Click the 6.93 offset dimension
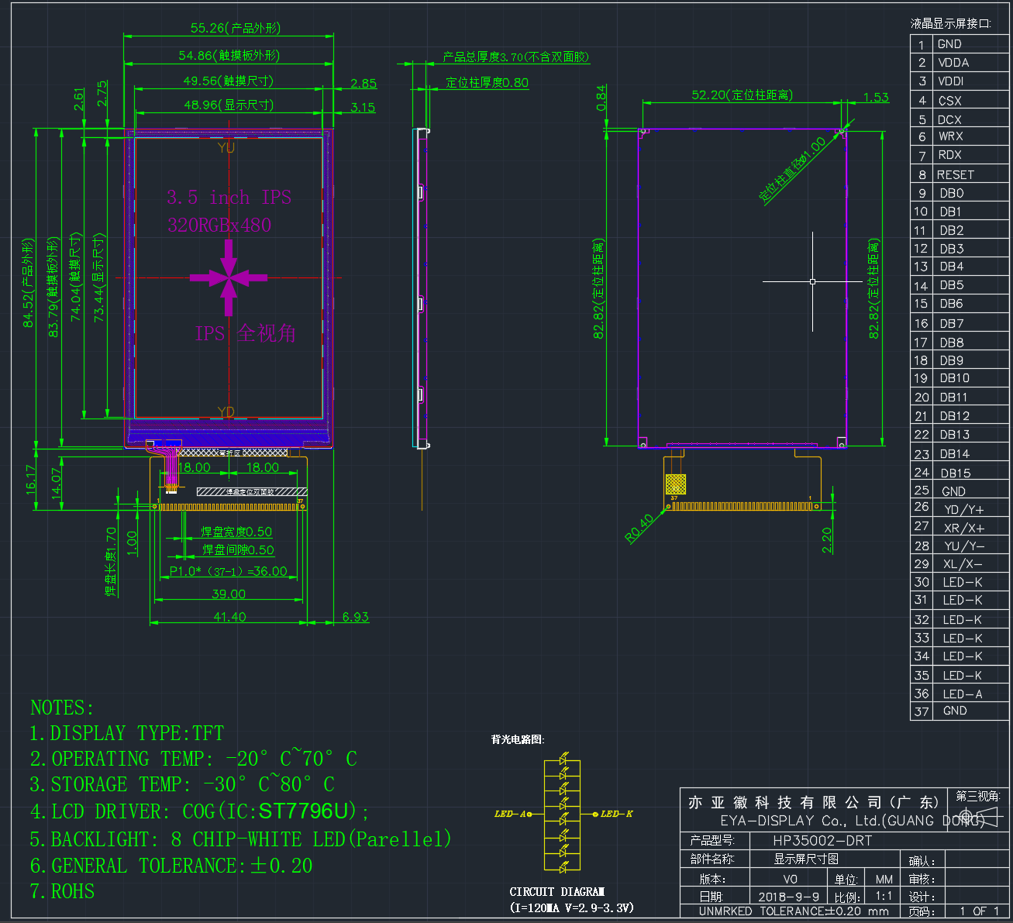This screenshot has width=1013, height=923. tap(356, 617)
